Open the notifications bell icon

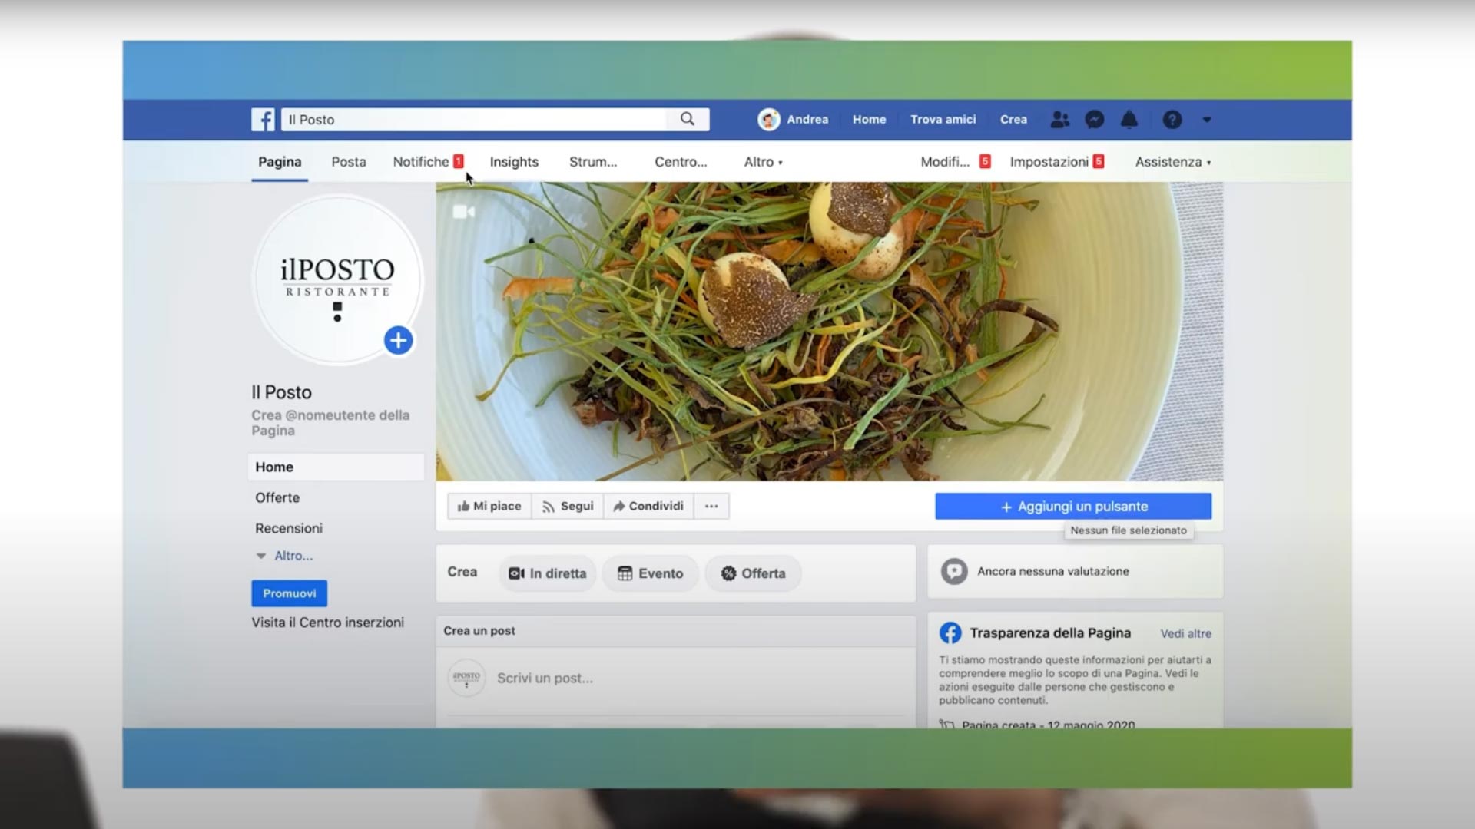pyautogui.click(x=1129, y=119)
